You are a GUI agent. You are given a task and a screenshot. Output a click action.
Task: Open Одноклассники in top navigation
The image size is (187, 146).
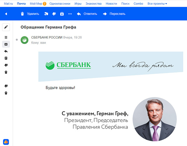click(x=60, y=4)
